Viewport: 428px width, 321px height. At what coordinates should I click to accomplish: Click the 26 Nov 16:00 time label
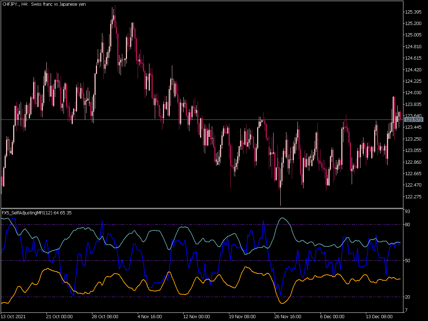288,316
